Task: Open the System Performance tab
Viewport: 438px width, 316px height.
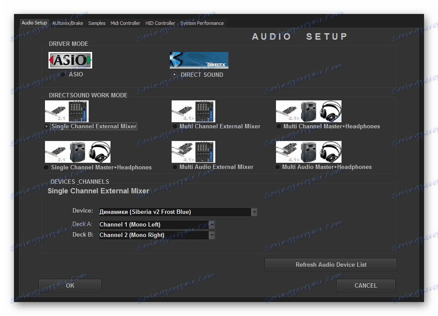Action: (x=202, y=23)
